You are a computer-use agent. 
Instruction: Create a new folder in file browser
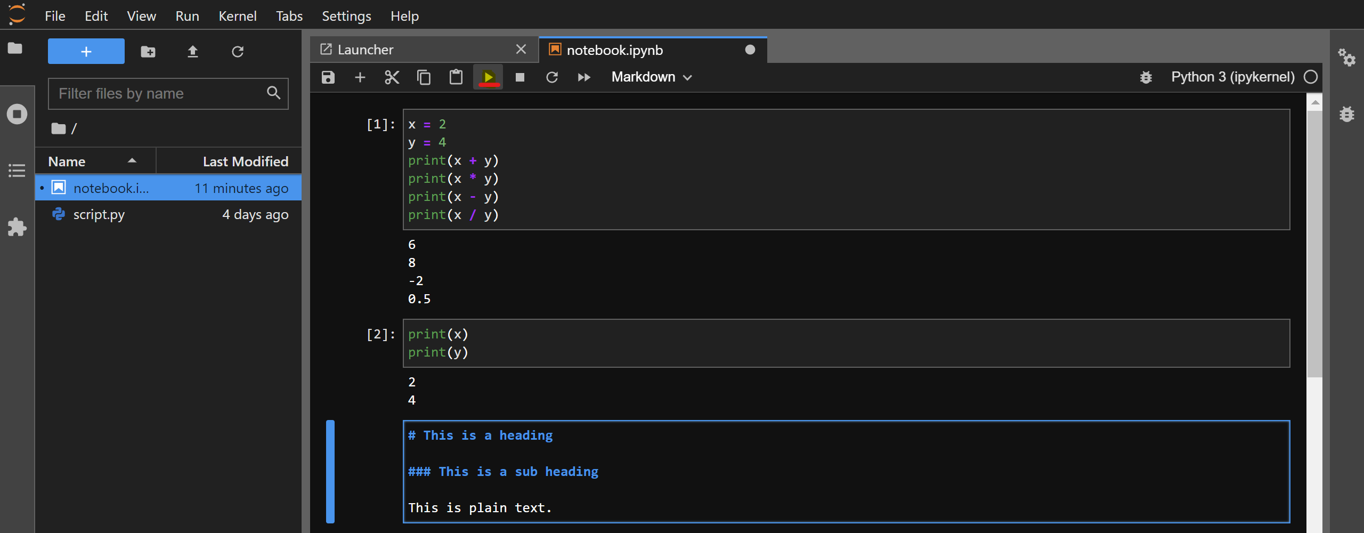(x=148, y=52)
